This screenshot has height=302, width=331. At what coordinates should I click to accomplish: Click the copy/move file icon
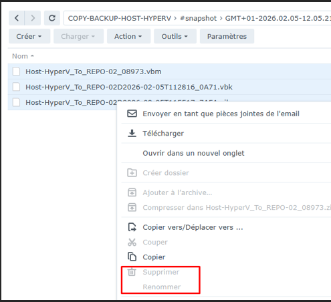tap(132, 227)
